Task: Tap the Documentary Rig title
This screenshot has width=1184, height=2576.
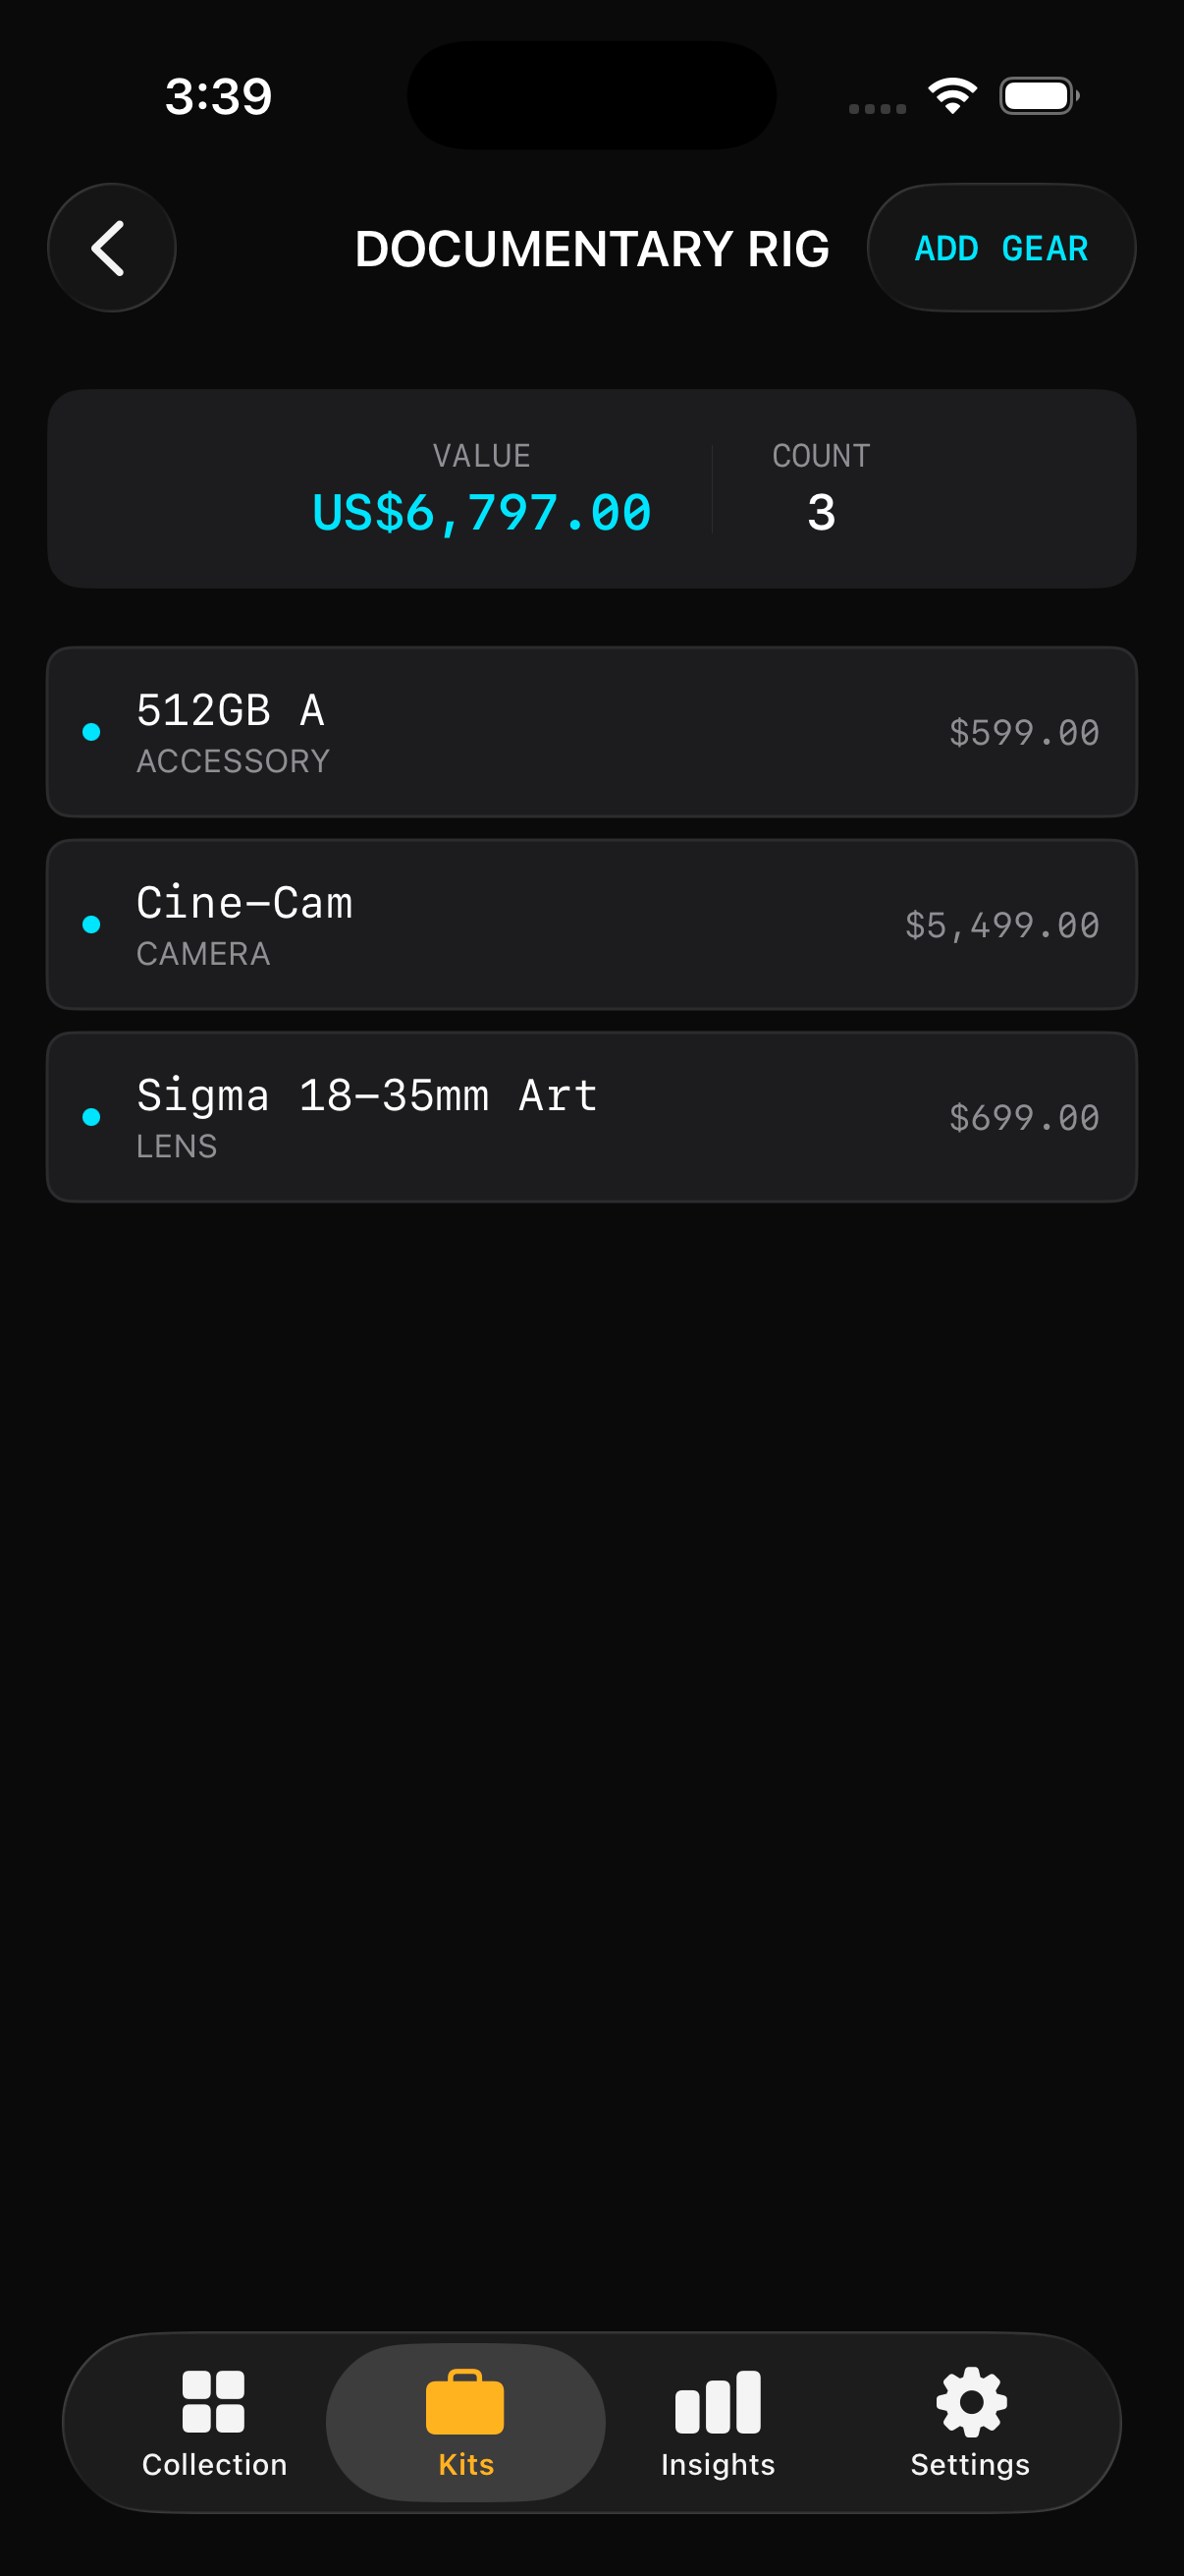Action: tap(591, 249)
